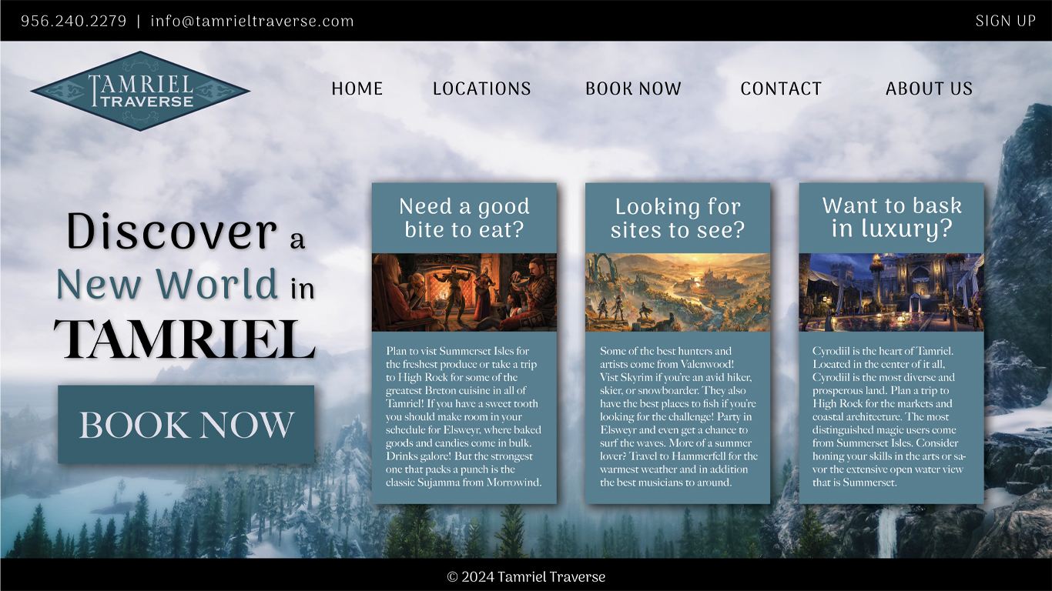Click the "Looking for sites to see?" heading
1052x591 pixels.
[677, 218]
